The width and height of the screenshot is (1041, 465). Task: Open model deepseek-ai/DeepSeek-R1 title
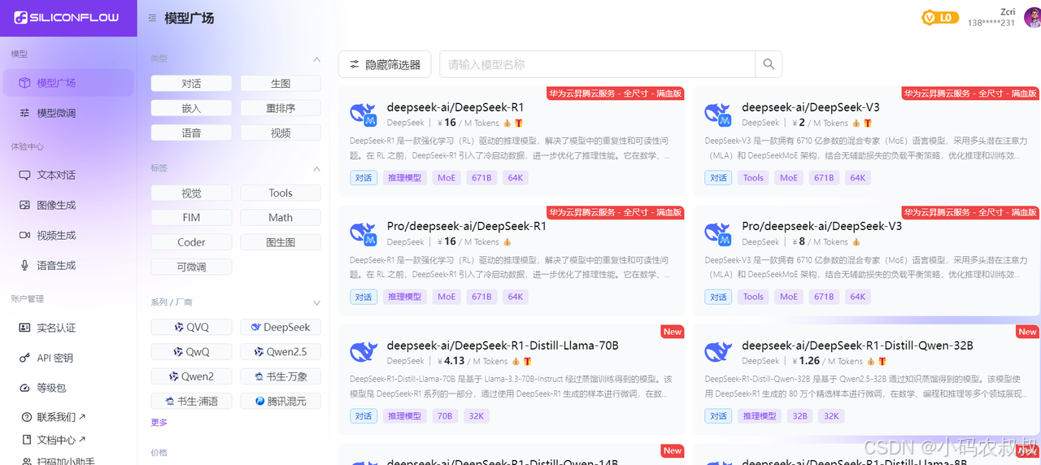pyautogui.click(x=455, y=107)
